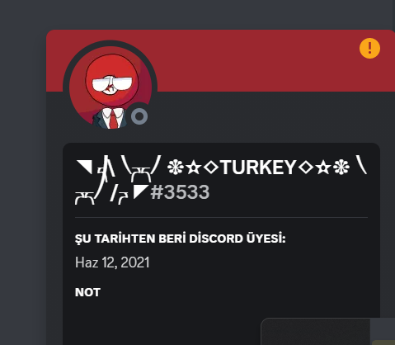The height and width of the screenshot is (345, 395).
Task: Click the #3533 discriminator tag
Action: pyautogui.click(x=180, y=191)
